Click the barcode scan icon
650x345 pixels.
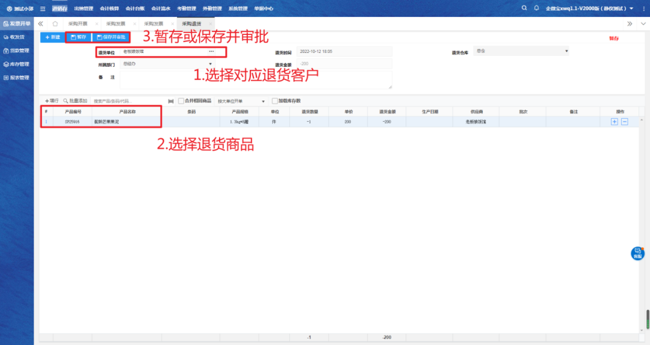(x=170, y=101)
